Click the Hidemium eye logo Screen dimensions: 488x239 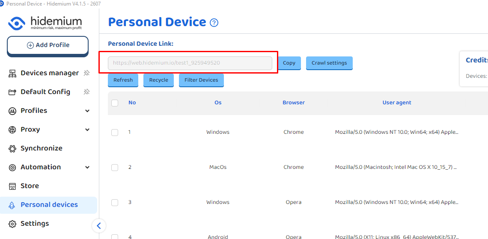click(17, 23)
